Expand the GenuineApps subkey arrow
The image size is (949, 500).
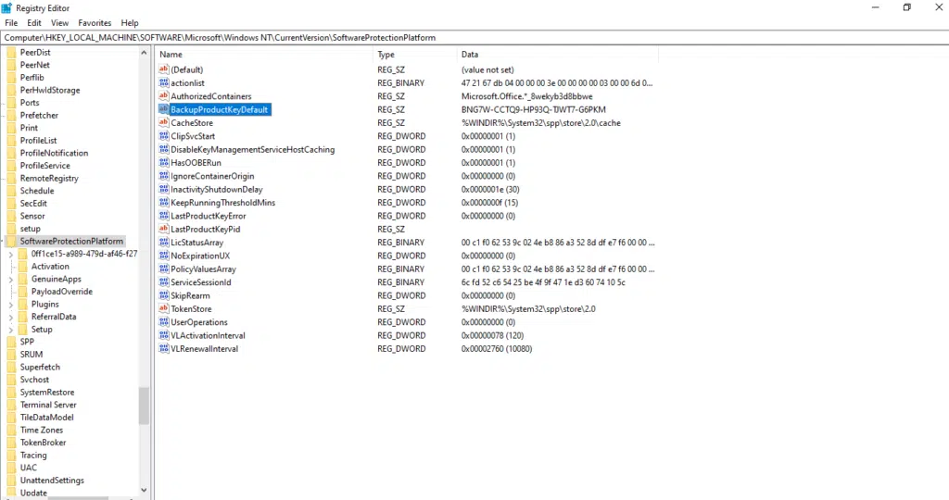coord(10,280)
